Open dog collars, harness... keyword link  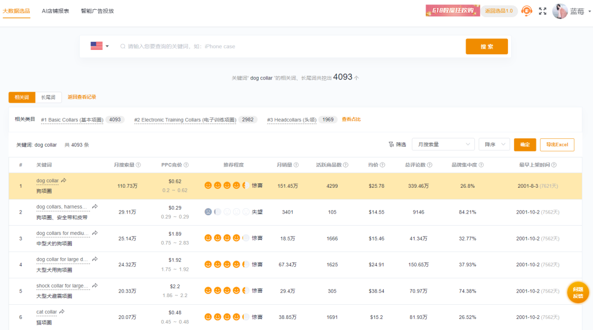pos(63,207)
